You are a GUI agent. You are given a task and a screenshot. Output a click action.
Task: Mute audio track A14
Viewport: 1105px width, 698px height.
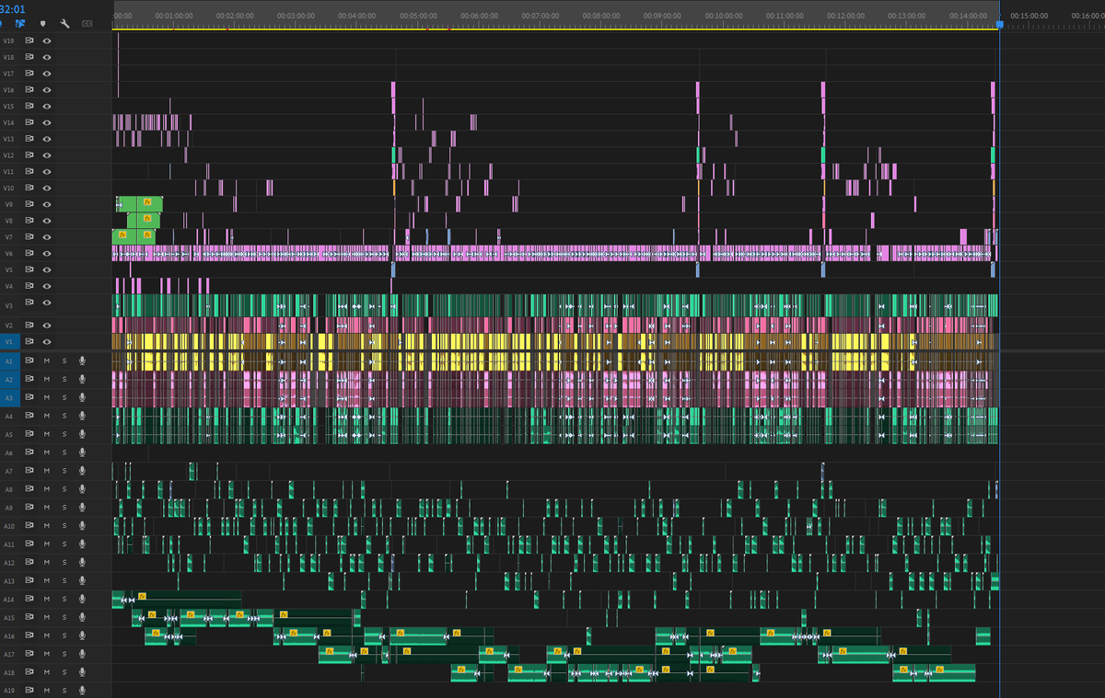pos(47,599)
